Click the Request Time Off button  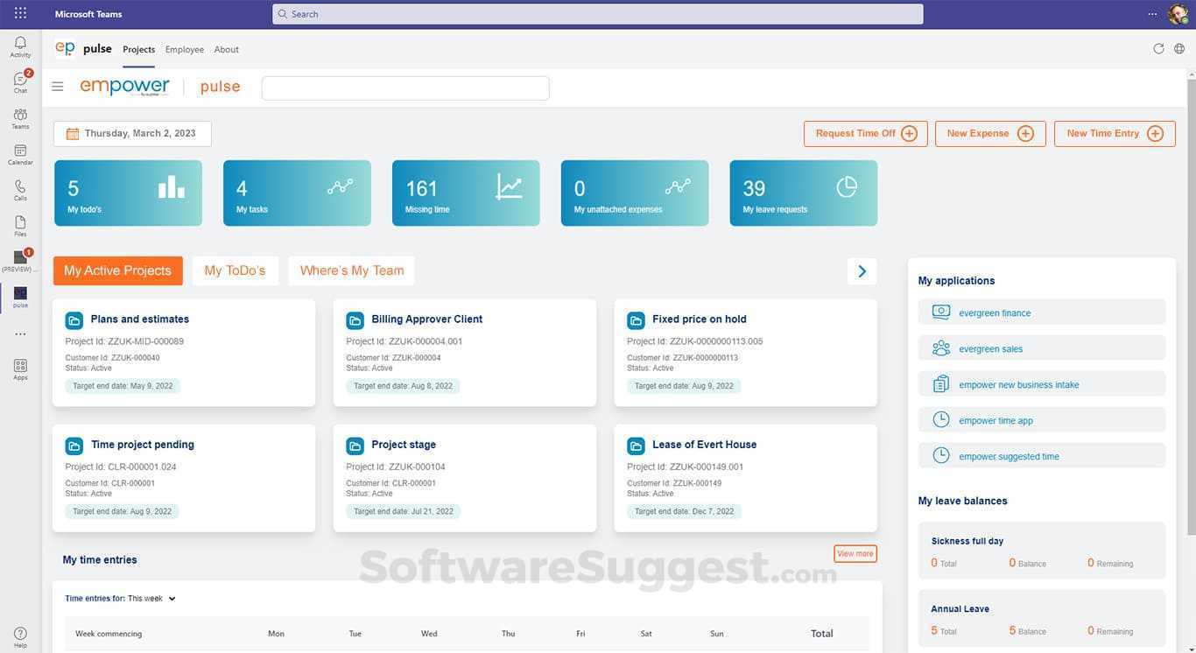[x=865, y=133]
